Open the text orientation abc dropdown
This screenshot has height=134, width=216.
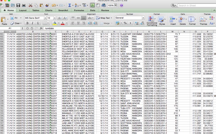[x=93, y=18]
